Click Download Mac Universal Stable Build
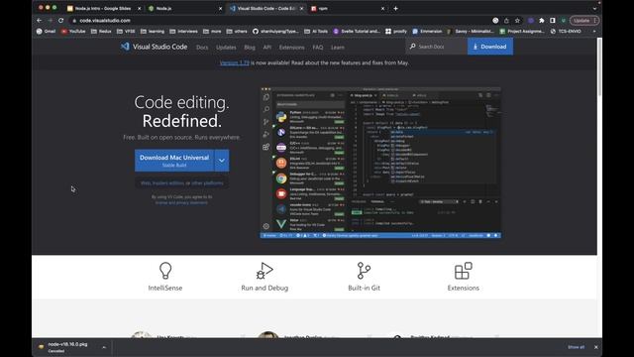The height and width of the screenshot is (357, 634). (x=174, y=161)
